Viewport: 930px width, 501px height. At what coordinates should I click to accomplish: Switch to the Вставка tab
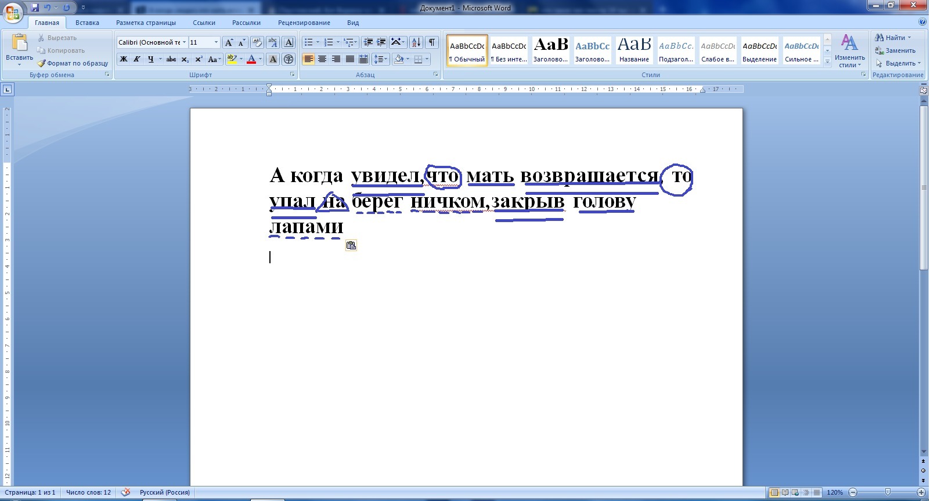click(x=87, y=23)
